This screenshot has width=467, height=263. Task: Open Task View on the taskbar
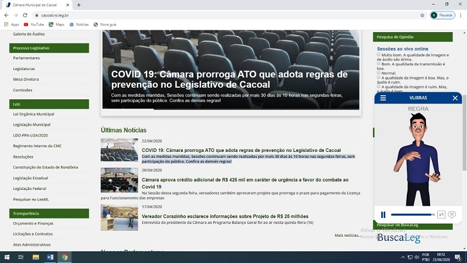[21, 257]
